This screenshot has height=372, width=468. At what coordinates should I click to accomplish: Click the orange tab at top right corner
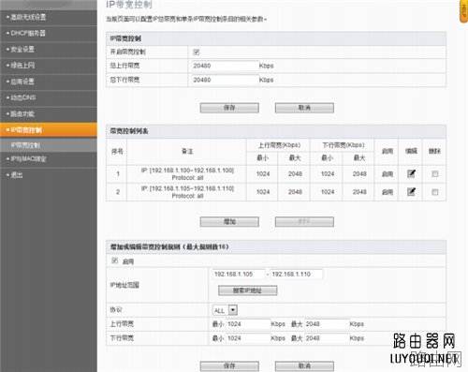click(x=464, y=11)
